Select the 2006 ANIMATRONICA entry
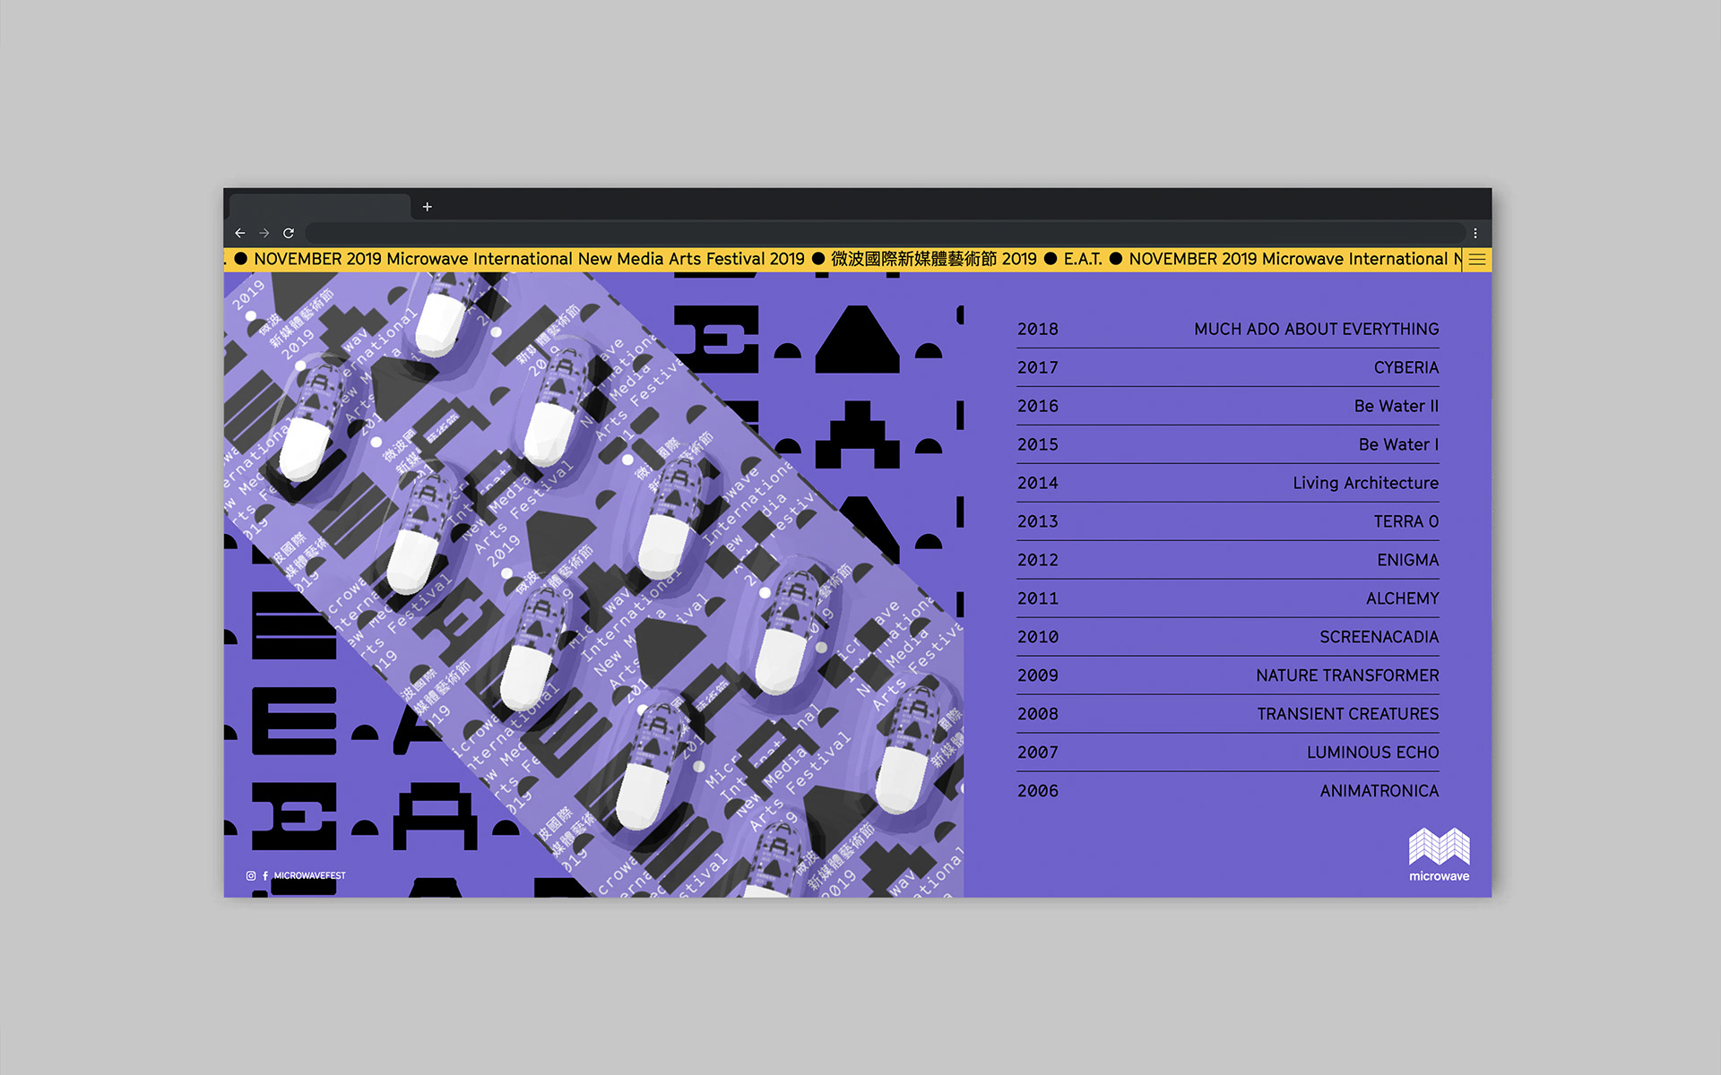The width and height of the screenshot is (1721, 1075). click(1379, 792)
